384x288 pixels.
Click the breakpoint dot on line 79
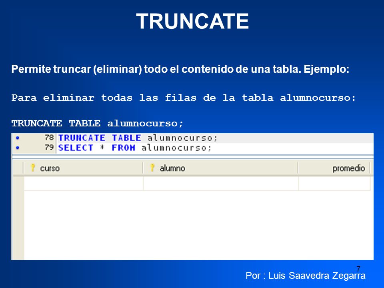(17, 148)
